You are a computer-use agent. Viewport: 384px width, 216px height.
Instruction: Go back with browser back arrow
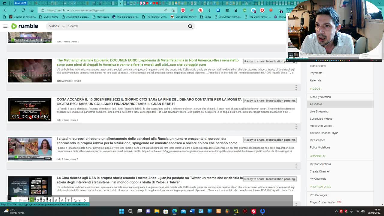coord(5,10)
